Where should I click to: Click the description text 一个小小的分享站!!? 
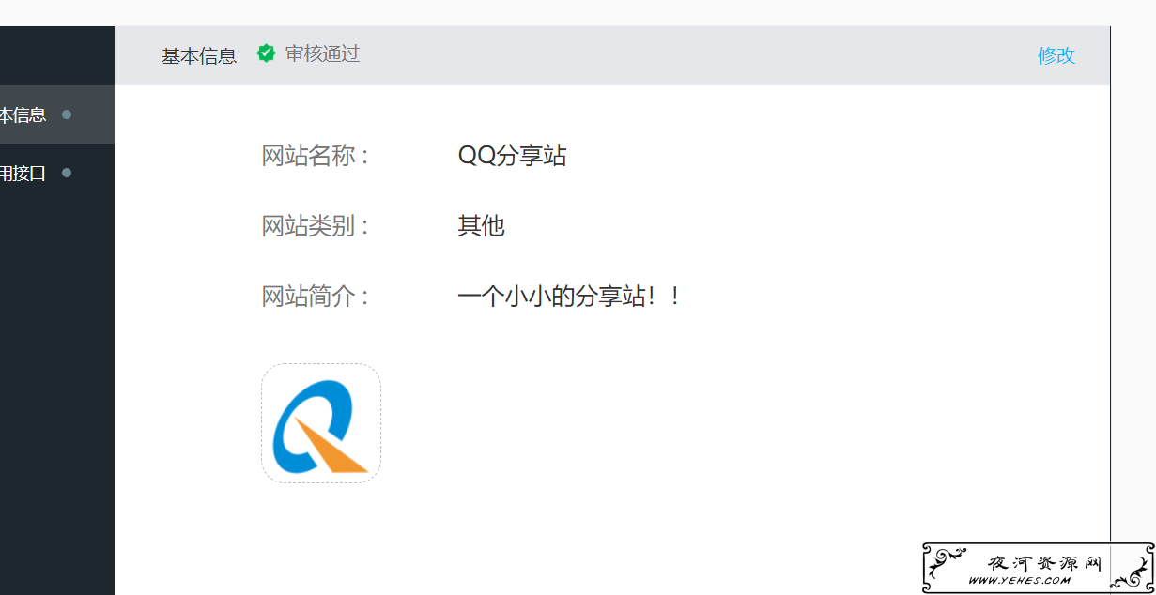point(568,297)
